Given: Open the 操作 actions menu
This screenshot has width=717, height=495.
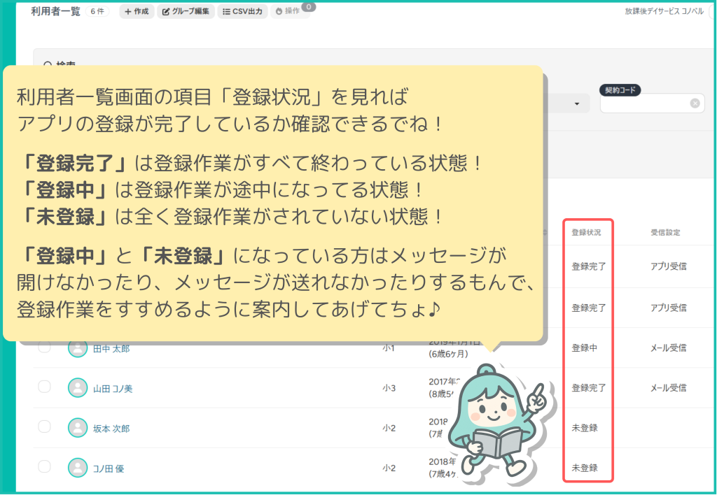Looking at the screenshot, I should pyautogui.click(x=288, y=11).
